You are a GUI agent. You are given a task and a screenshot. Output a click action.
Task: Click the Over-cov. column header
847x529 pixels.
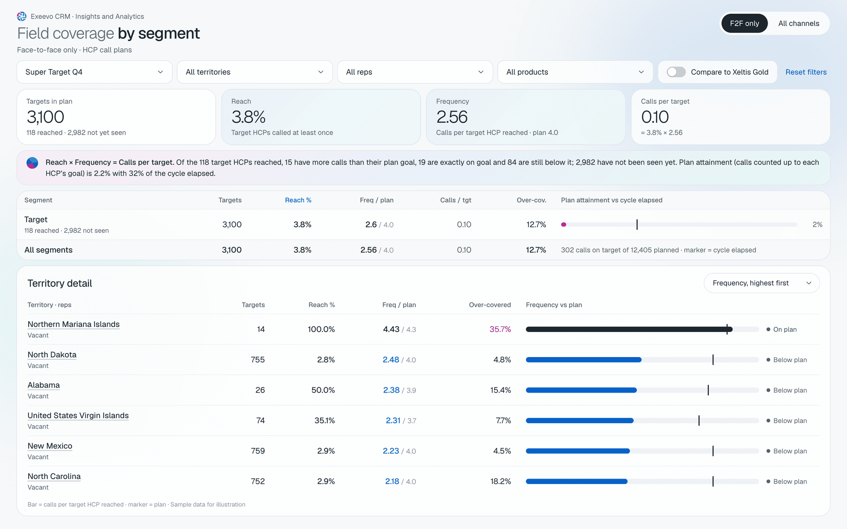tap(531, 200)
